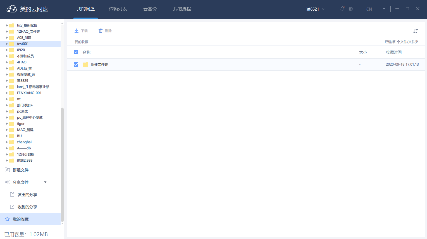The width and height of the screenshot is (427, 239).
Task: Toggle the select-all 名称 checkbox
Action: pyautogui.click(x=76, y=52)
